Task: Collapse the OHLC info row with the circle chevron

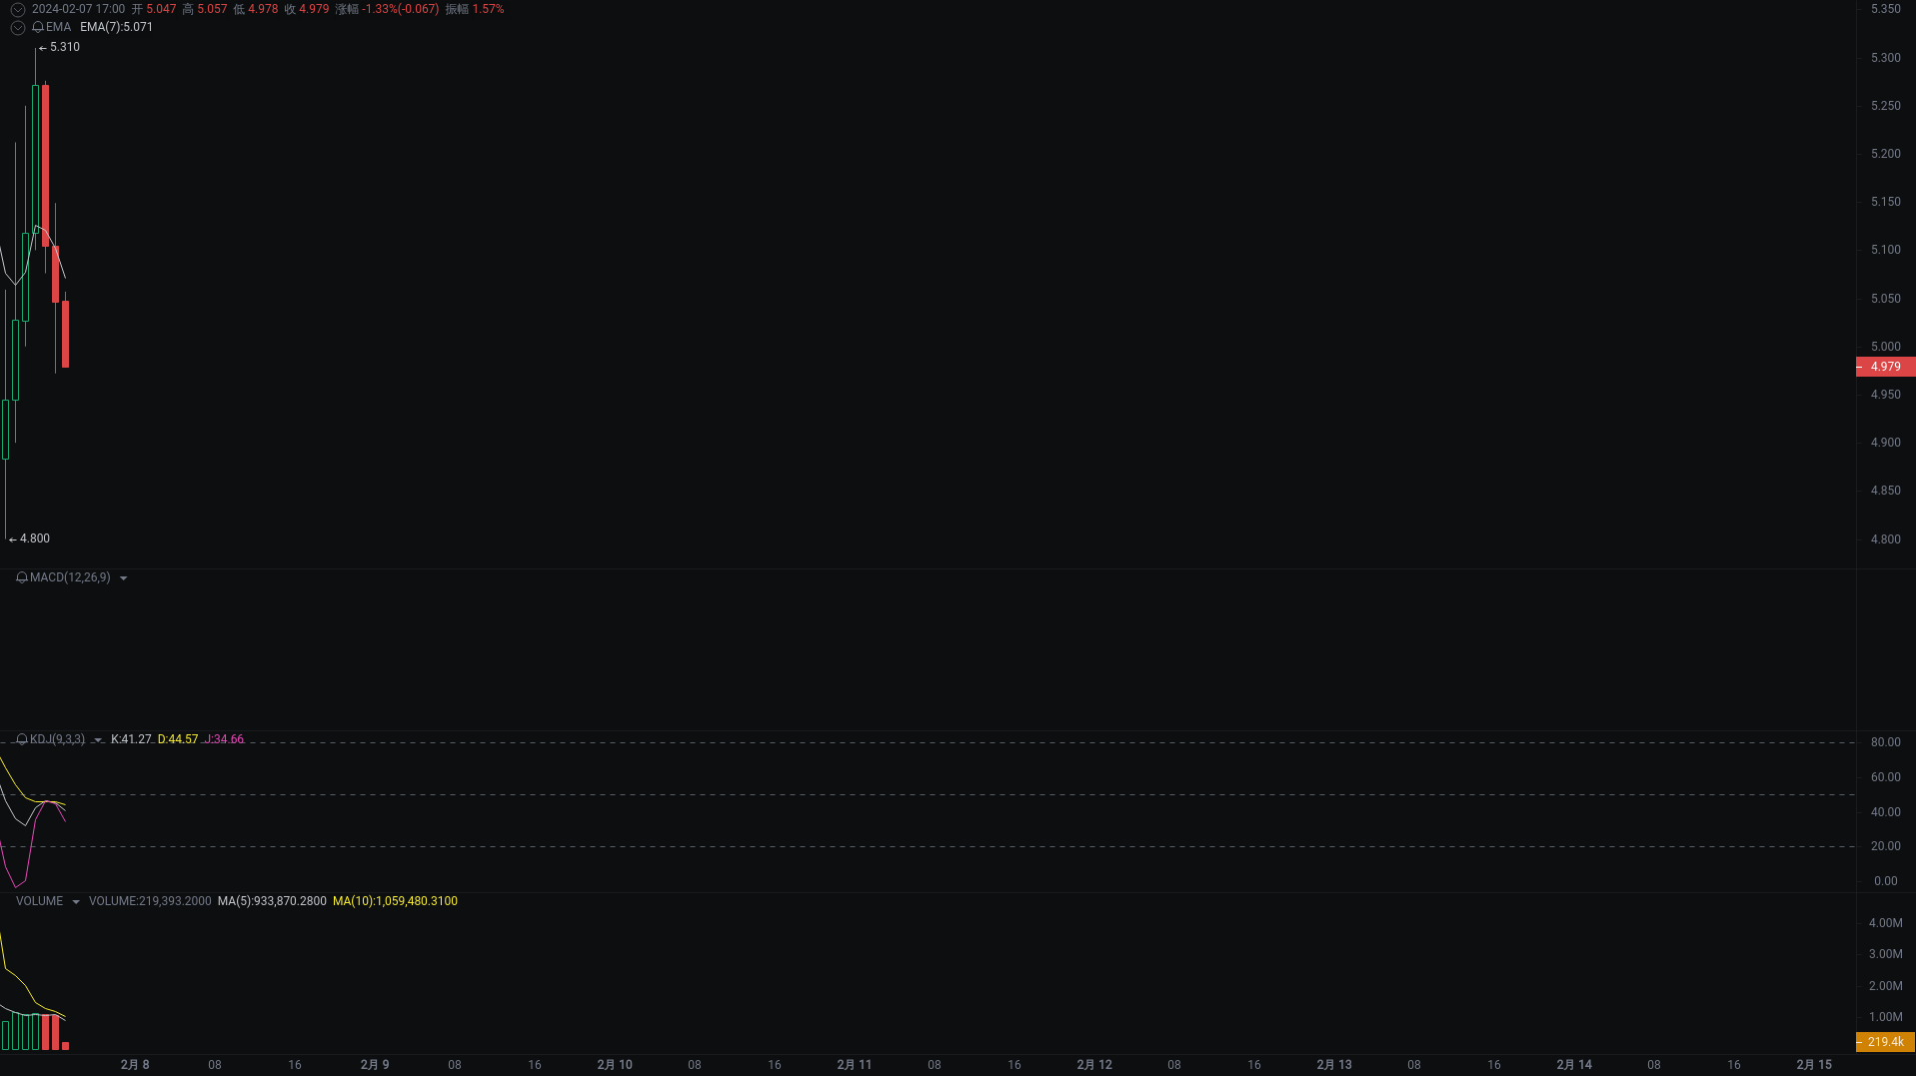Action: (17, 9)
